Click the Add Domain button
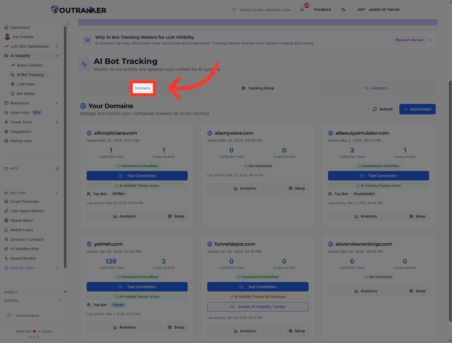Image resolution: width=452 pixels, height=343 pixels. pos(417,109)
